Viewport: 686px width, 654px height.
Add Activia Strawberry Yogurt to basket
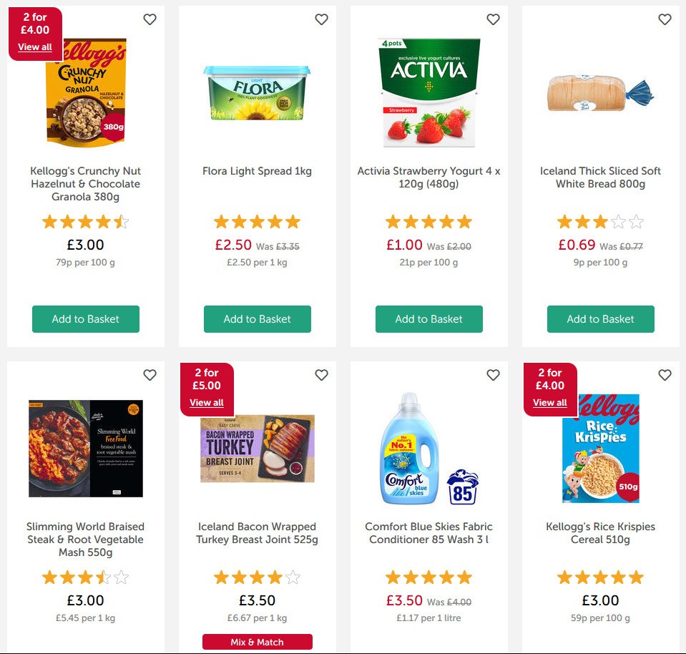[x=428, y=319]
